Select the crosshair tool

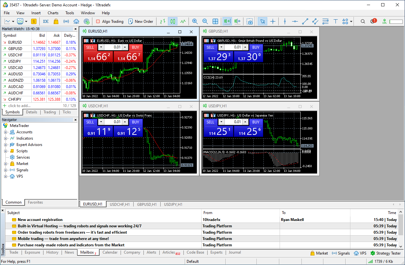[273, 22]
